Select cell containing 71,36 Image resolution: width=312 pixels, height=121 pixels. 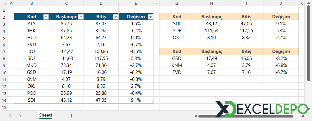[x=101, y=66]
